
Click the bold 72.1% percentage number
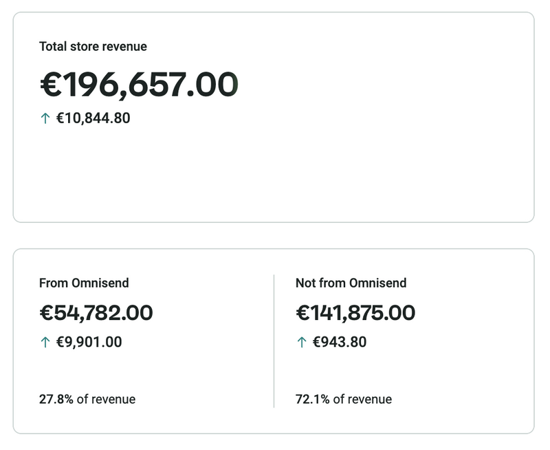311,399
